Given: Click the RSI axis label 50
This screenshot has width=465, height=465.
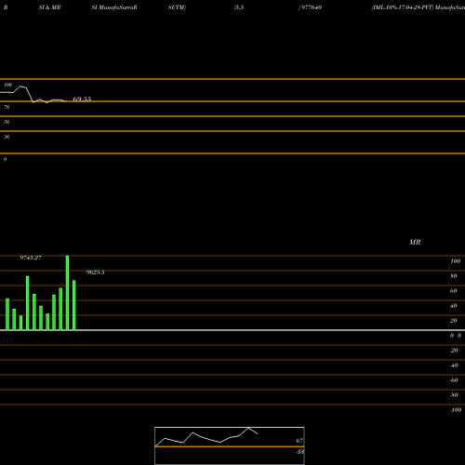Looking at the screenshot, I should click(x=7, y=122).
